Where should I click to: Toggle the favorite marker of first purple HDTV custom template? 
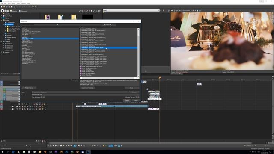click(81, 67)
